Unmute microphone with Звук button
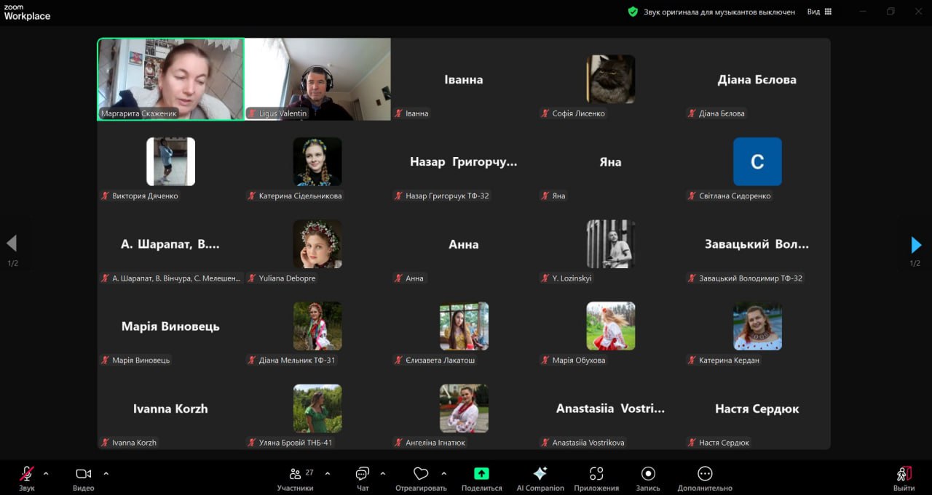The image size is (932, 495). click(x=27, y=475)
